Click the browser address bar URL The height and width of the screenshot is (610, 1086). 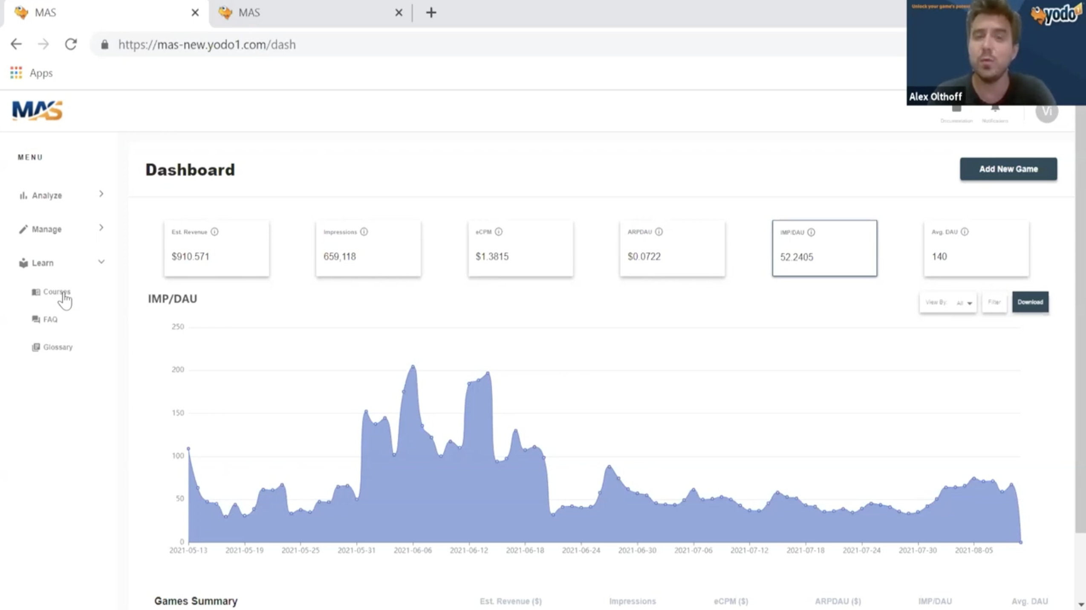click(207, 44)
